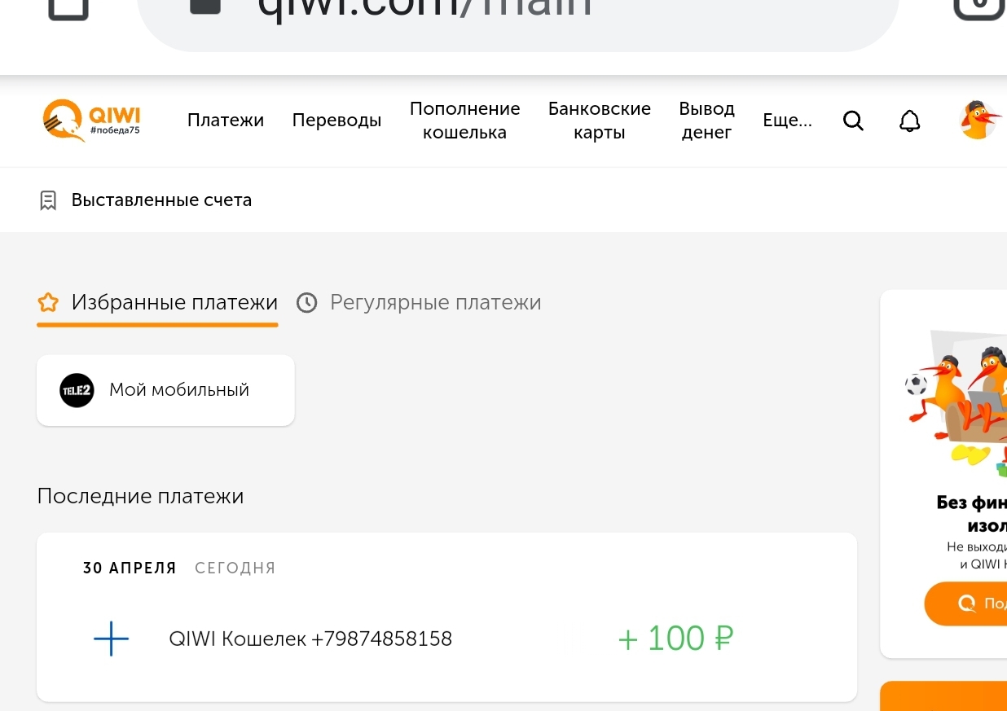Open the Переводы menu

336,121
